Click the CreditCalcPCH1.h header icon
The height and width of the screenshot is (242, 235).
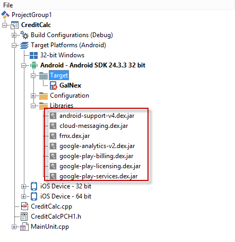[24, 217]
